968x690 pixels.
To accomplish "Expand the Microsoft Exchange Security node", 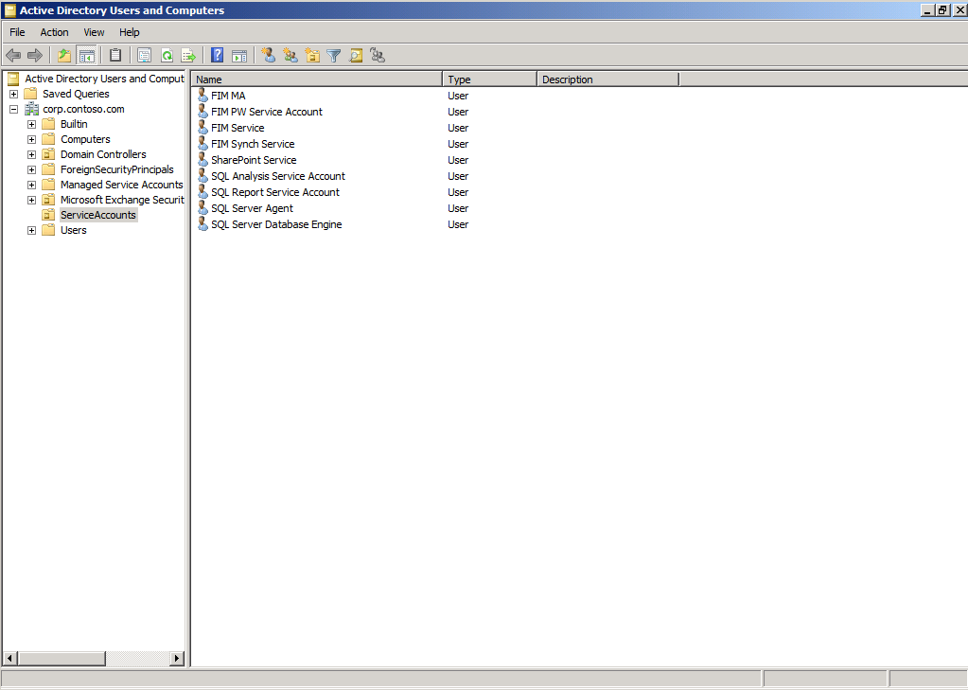I will coord(31,200).
